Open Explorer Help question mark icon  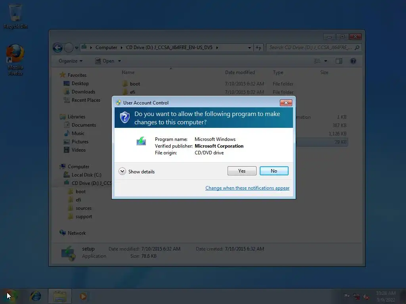(x=353, y=61)
